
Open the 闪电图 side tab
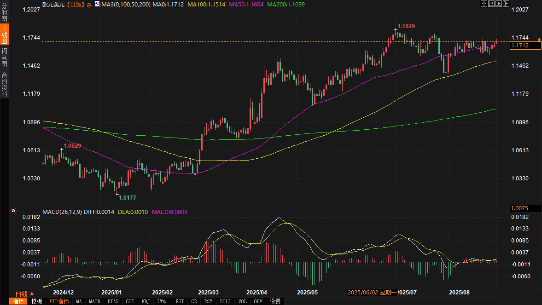[5, 58]
